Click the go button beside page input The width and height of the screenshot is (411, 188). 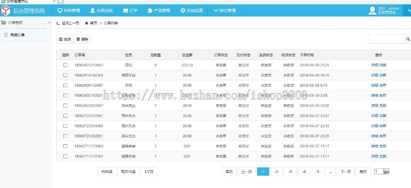click(x=387, y=172)
